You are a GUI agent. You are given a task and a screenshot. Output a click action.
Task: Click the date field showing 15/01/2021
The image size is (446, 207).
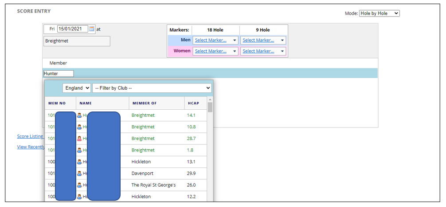73,29
